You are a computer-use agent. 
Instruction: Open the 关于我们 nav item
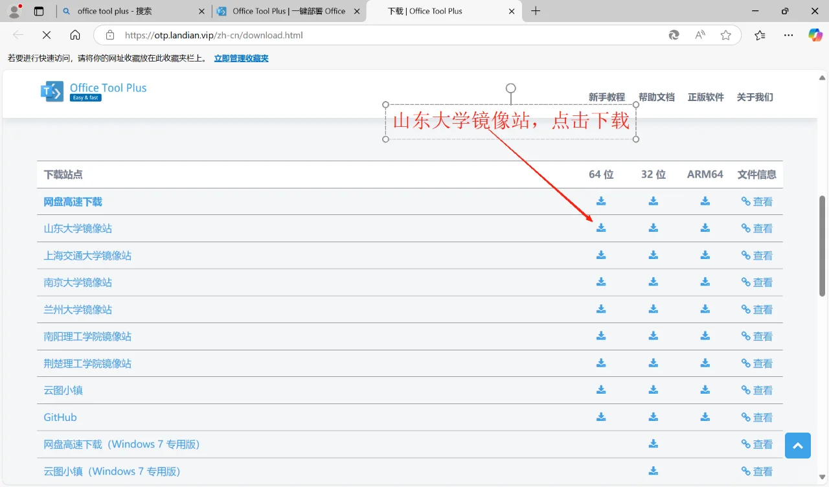(x=755, y=97)
